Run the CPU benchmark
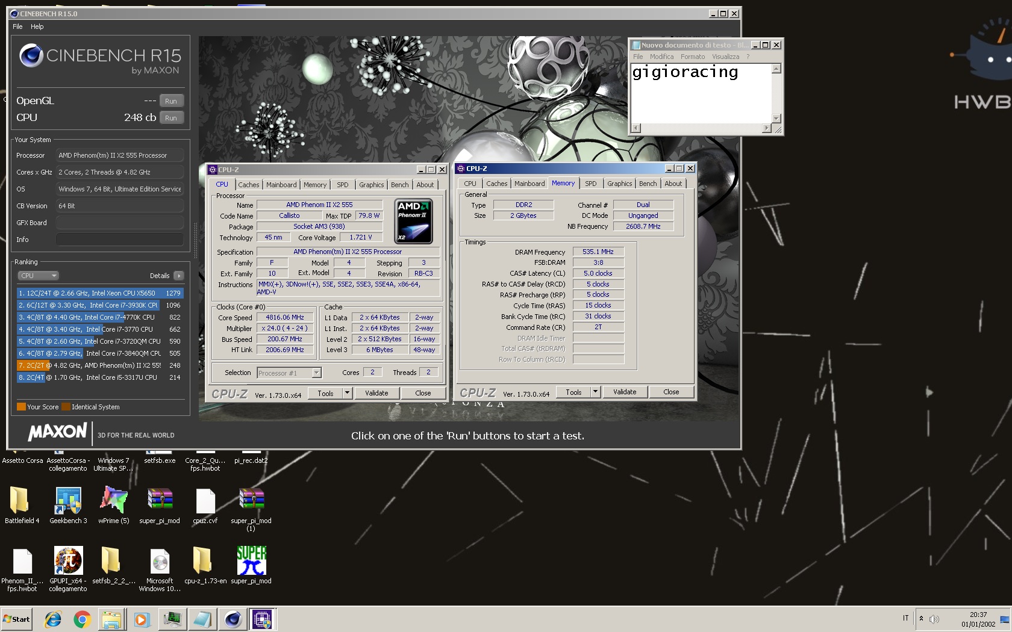This screenshot has height=632, width=1012. (x=171, y=118)
